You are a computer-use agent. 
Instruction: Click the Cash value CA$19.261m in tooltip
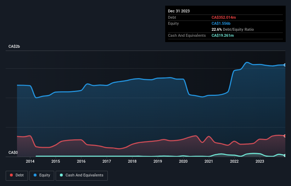click(x=223, y=35)
